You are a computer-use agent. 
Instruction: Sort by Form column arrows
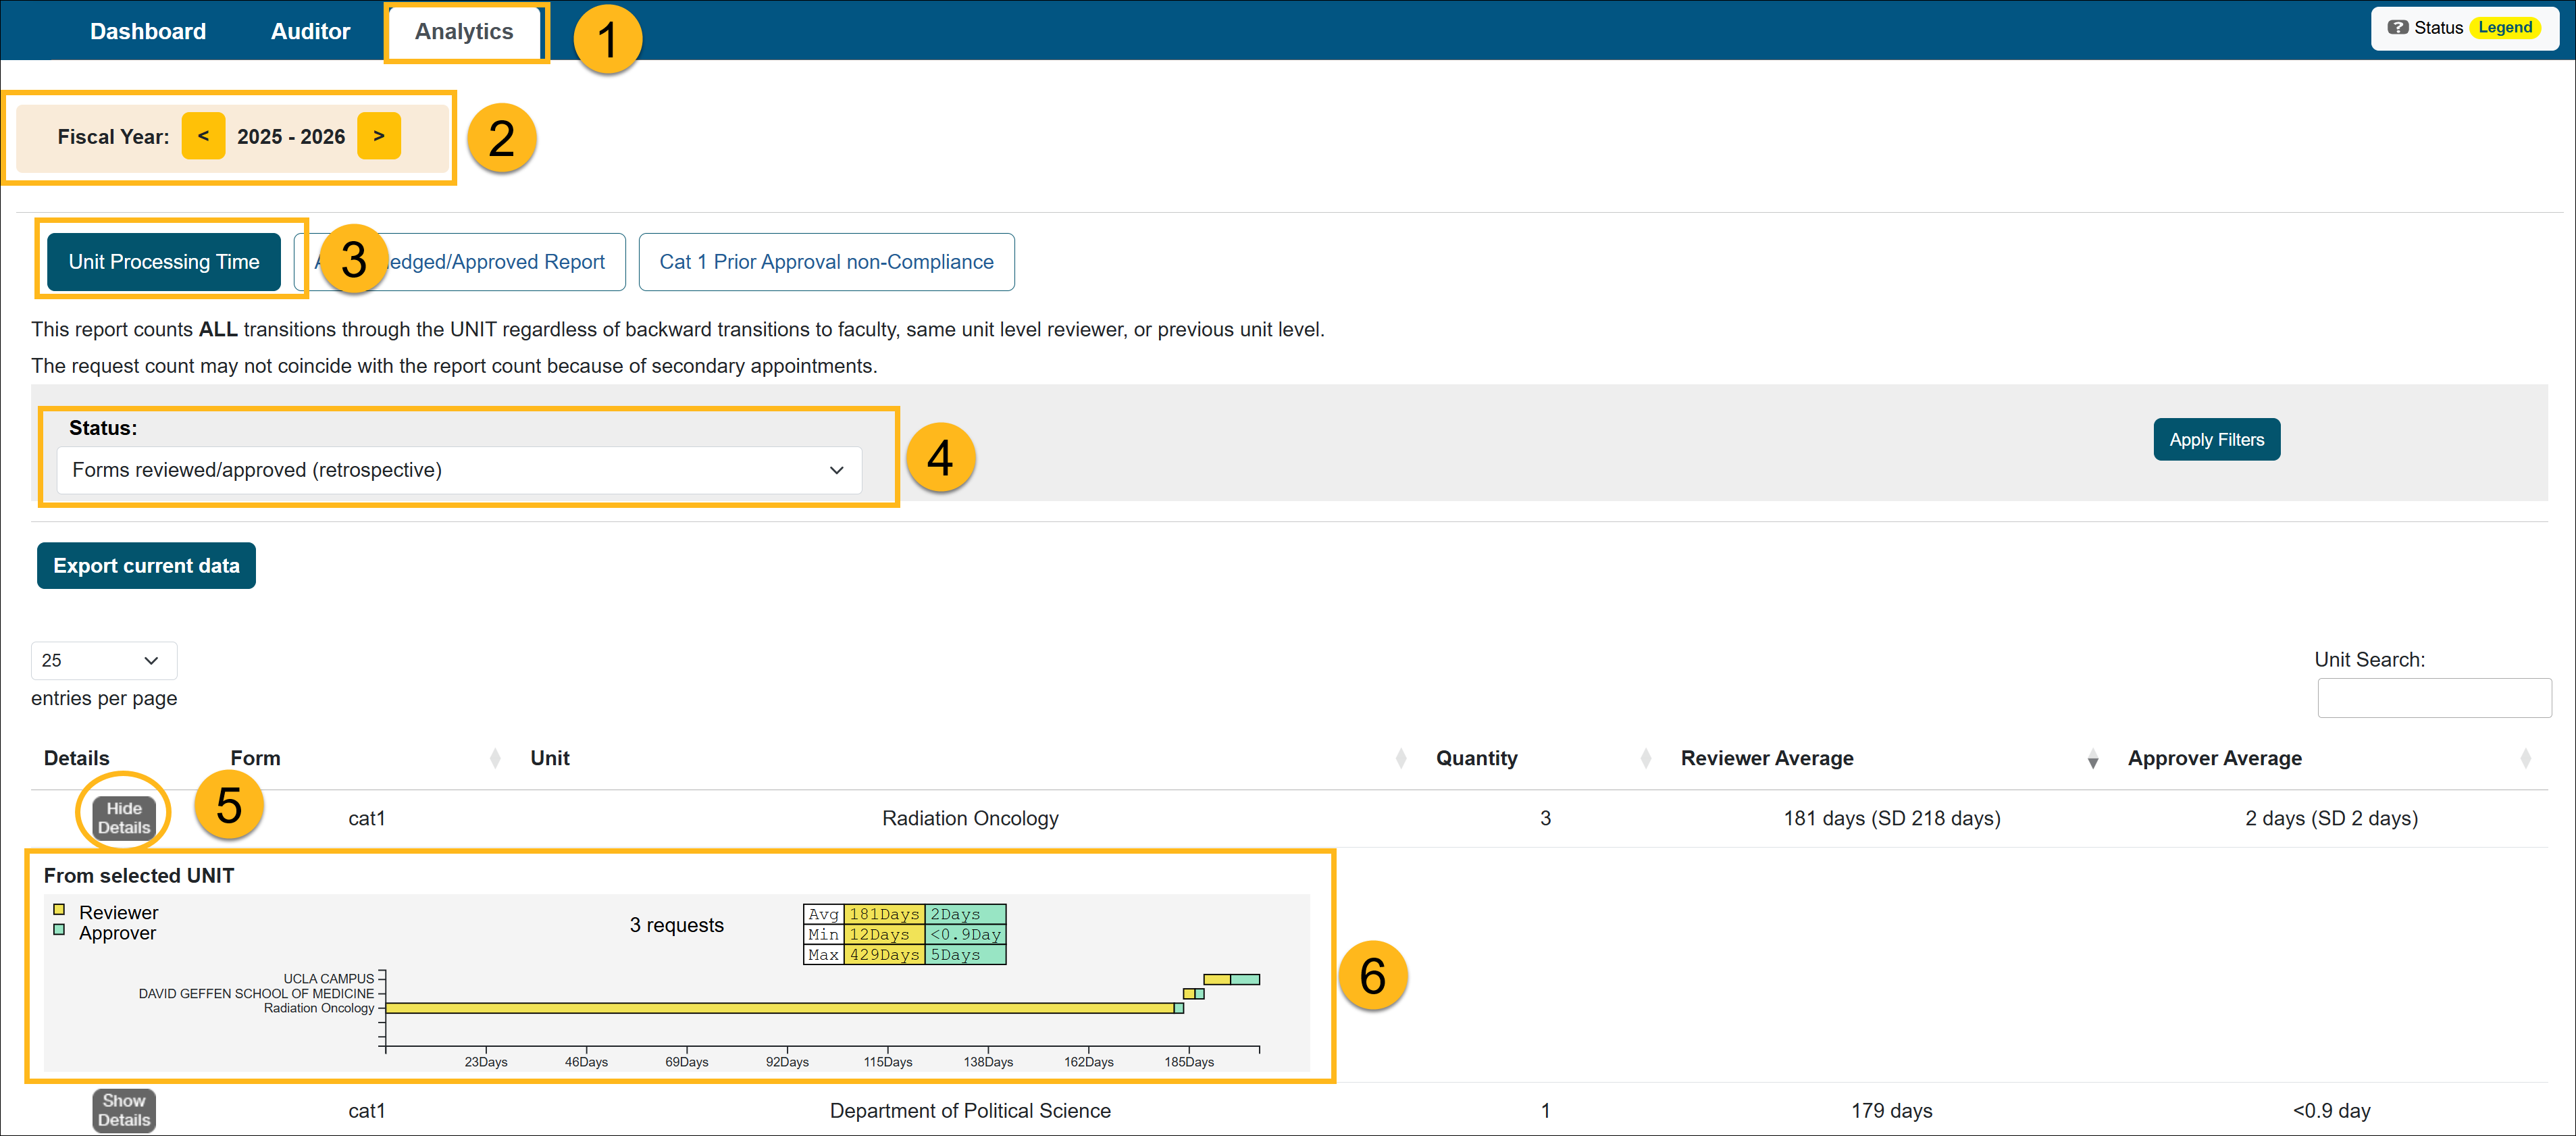[x=495, y=759]
